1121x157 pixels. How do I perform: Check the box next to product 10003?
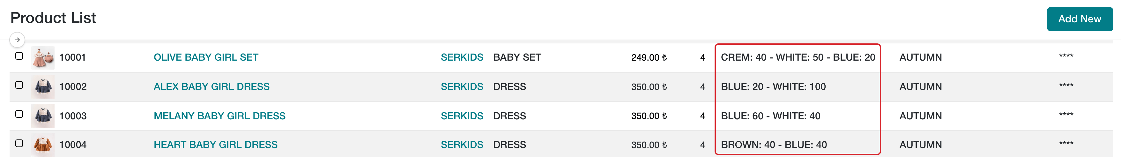pyautogui.click(x=19, y=114)
